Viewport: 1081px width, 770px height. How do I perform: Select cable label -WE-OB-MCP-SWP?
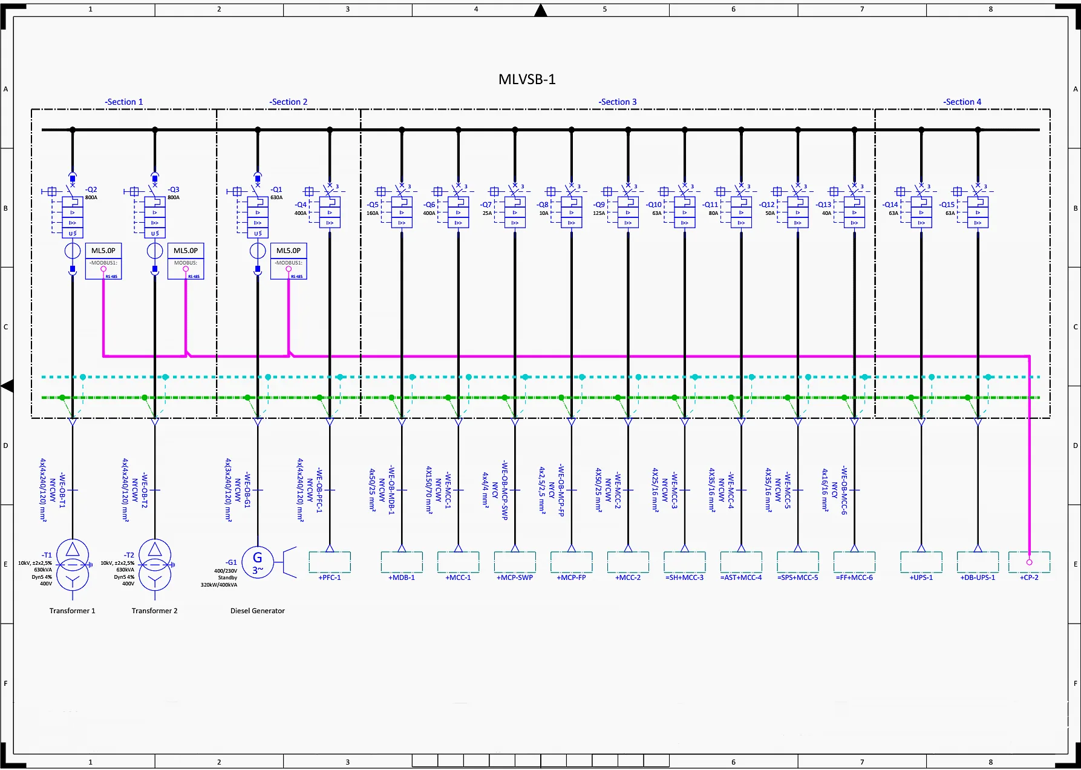[505, 490]
